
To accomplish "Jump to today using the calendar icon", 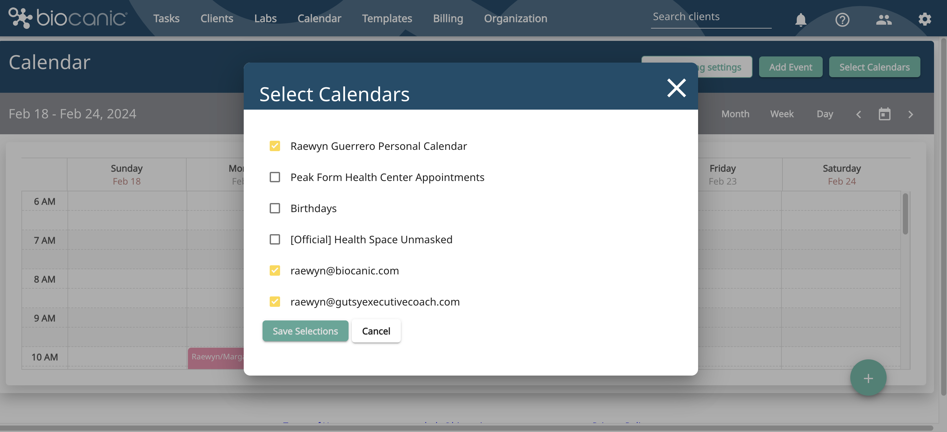I will click(x=885, y=114).
